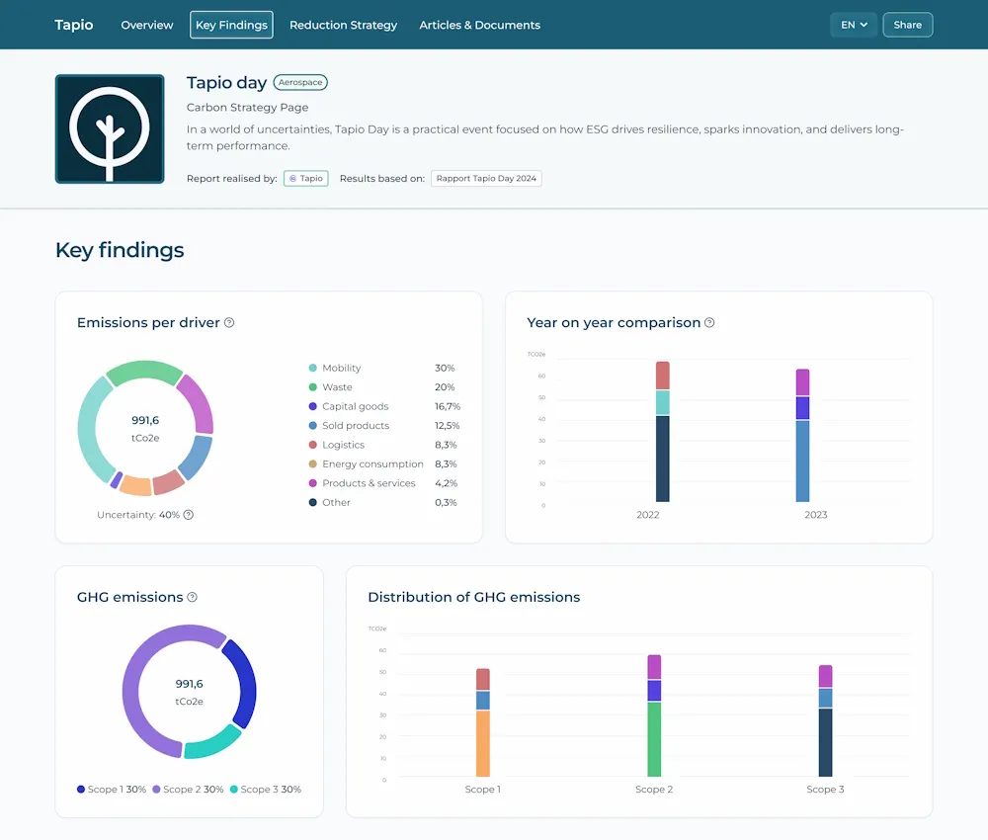
Task: Click the 'Logistics' legend label
Action: (x=344, y=445)
